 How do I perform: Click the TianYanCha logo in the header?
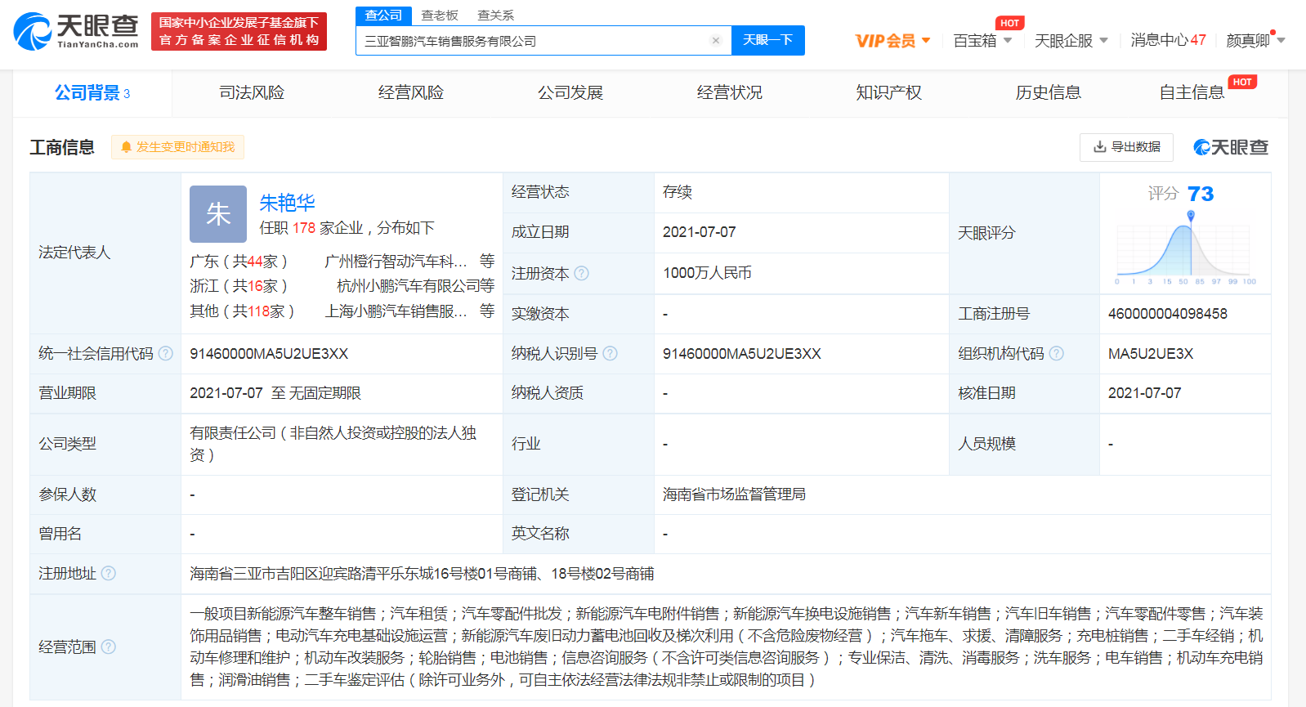click(76, 31)
